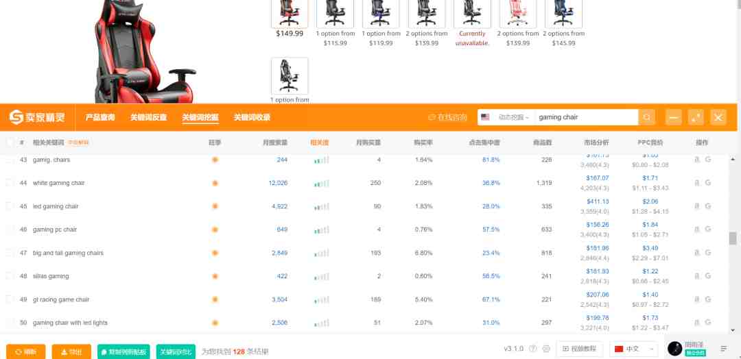This screenshot has height=359, width=741.
Task: Click the orange 导出 export button
Action: 71,351
